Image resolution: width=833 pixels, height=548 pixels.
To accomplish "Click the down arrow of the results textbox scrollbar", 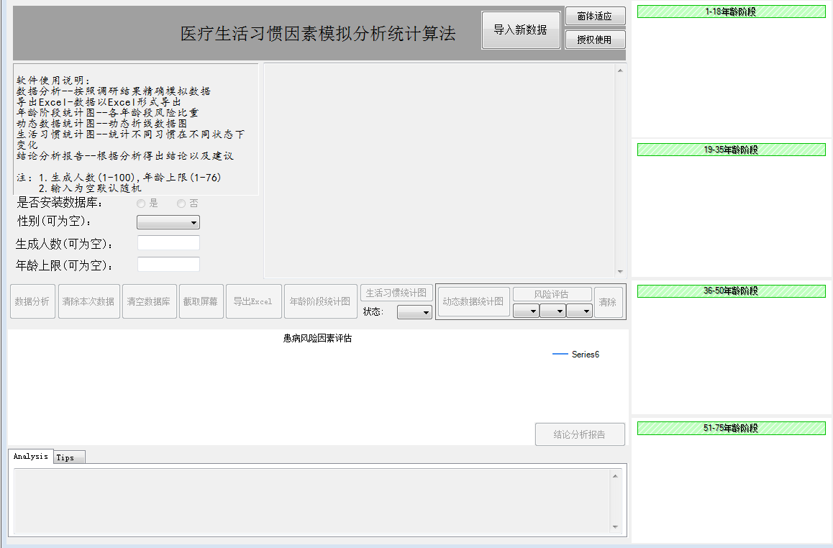I will coord(620,271).
